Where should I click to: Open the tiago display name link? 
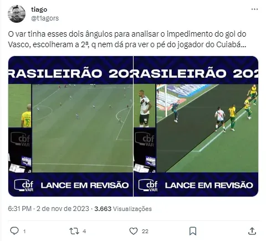pos(39,9)
